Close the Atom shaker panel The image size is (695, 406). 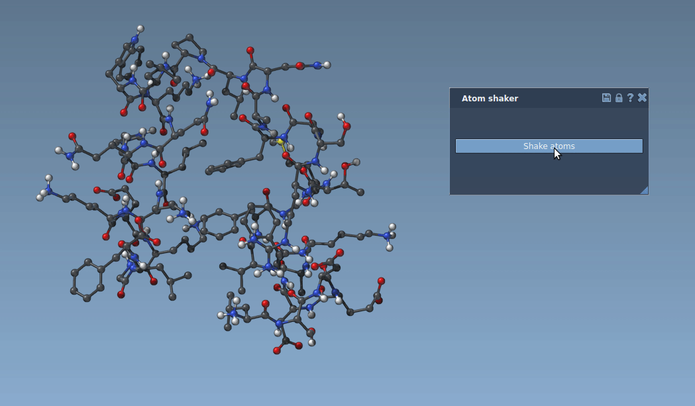pyautogui.click(x=641, y=97)
